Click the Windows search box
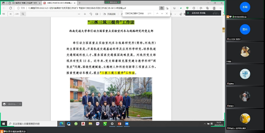This screenshot has width=265, height=133. click(32, 124)
